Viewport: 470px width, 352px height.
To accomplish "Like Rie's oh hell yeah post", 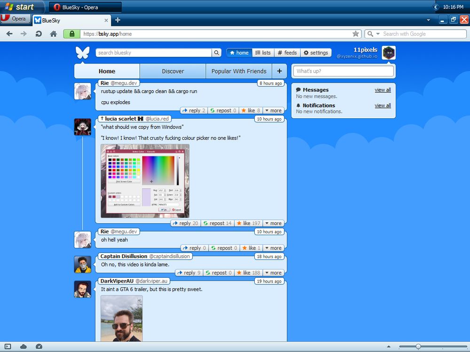I will pos(251,248).
